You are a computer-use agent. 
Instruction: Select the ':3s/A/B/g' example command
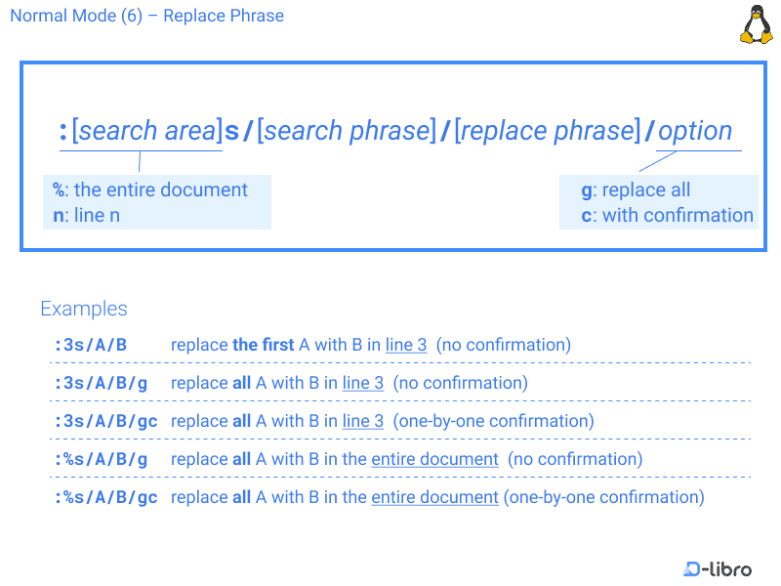click(x=102, y=383)
